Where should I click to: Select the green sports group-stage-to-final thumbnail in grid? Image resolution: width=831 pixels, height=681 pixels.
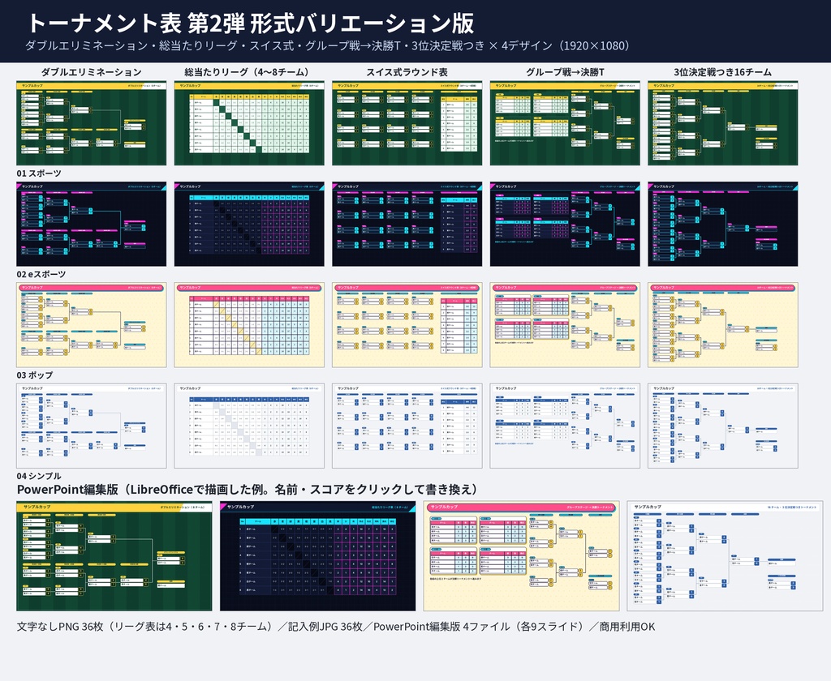[x=565, y=123]
